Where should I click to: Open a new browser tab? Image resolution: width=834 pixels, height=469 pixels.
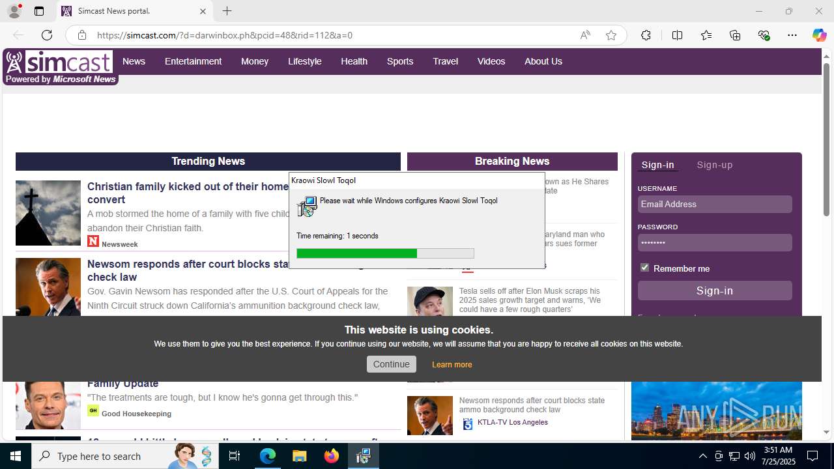coord(227,11)
